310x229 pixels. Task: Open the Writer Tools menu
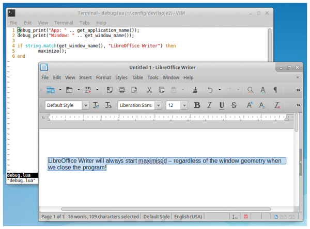click(153, 77)
